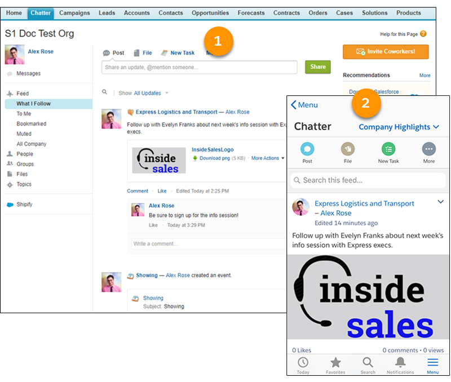Choose the New Task publisher icon
The width and height of the screenshot is (451, 382).
click(164, 53)
